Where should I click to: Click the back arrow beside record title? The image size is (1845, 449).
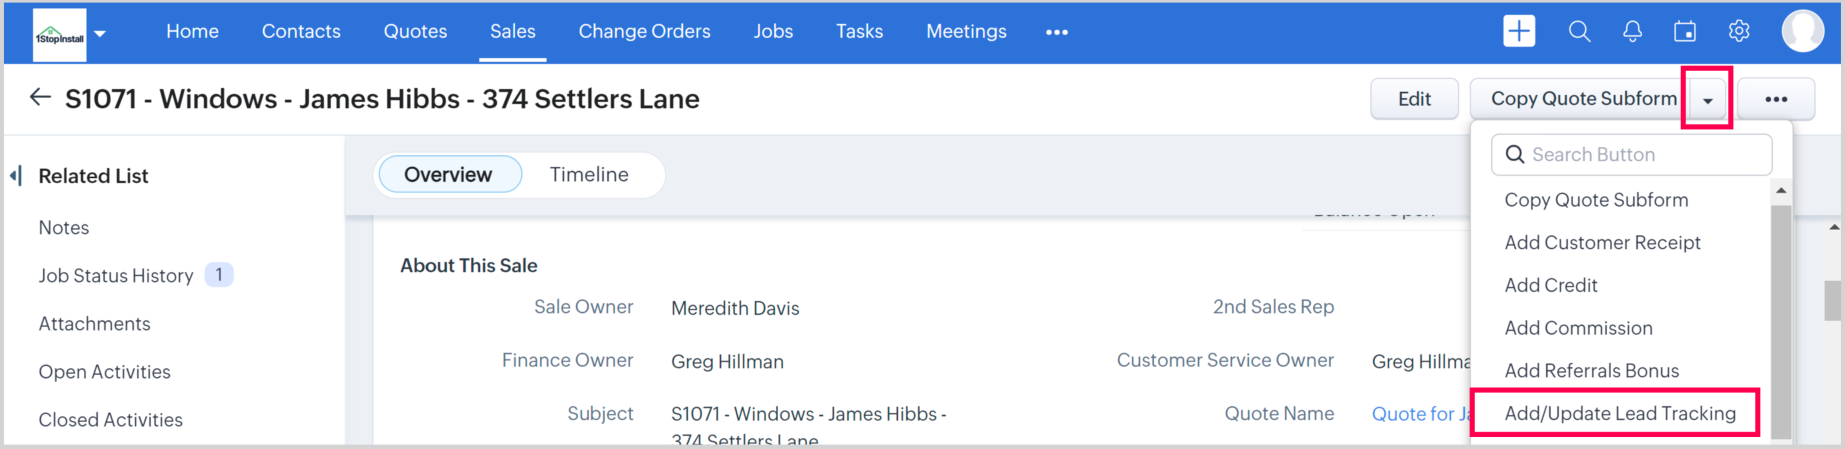(x=40, y=97)
